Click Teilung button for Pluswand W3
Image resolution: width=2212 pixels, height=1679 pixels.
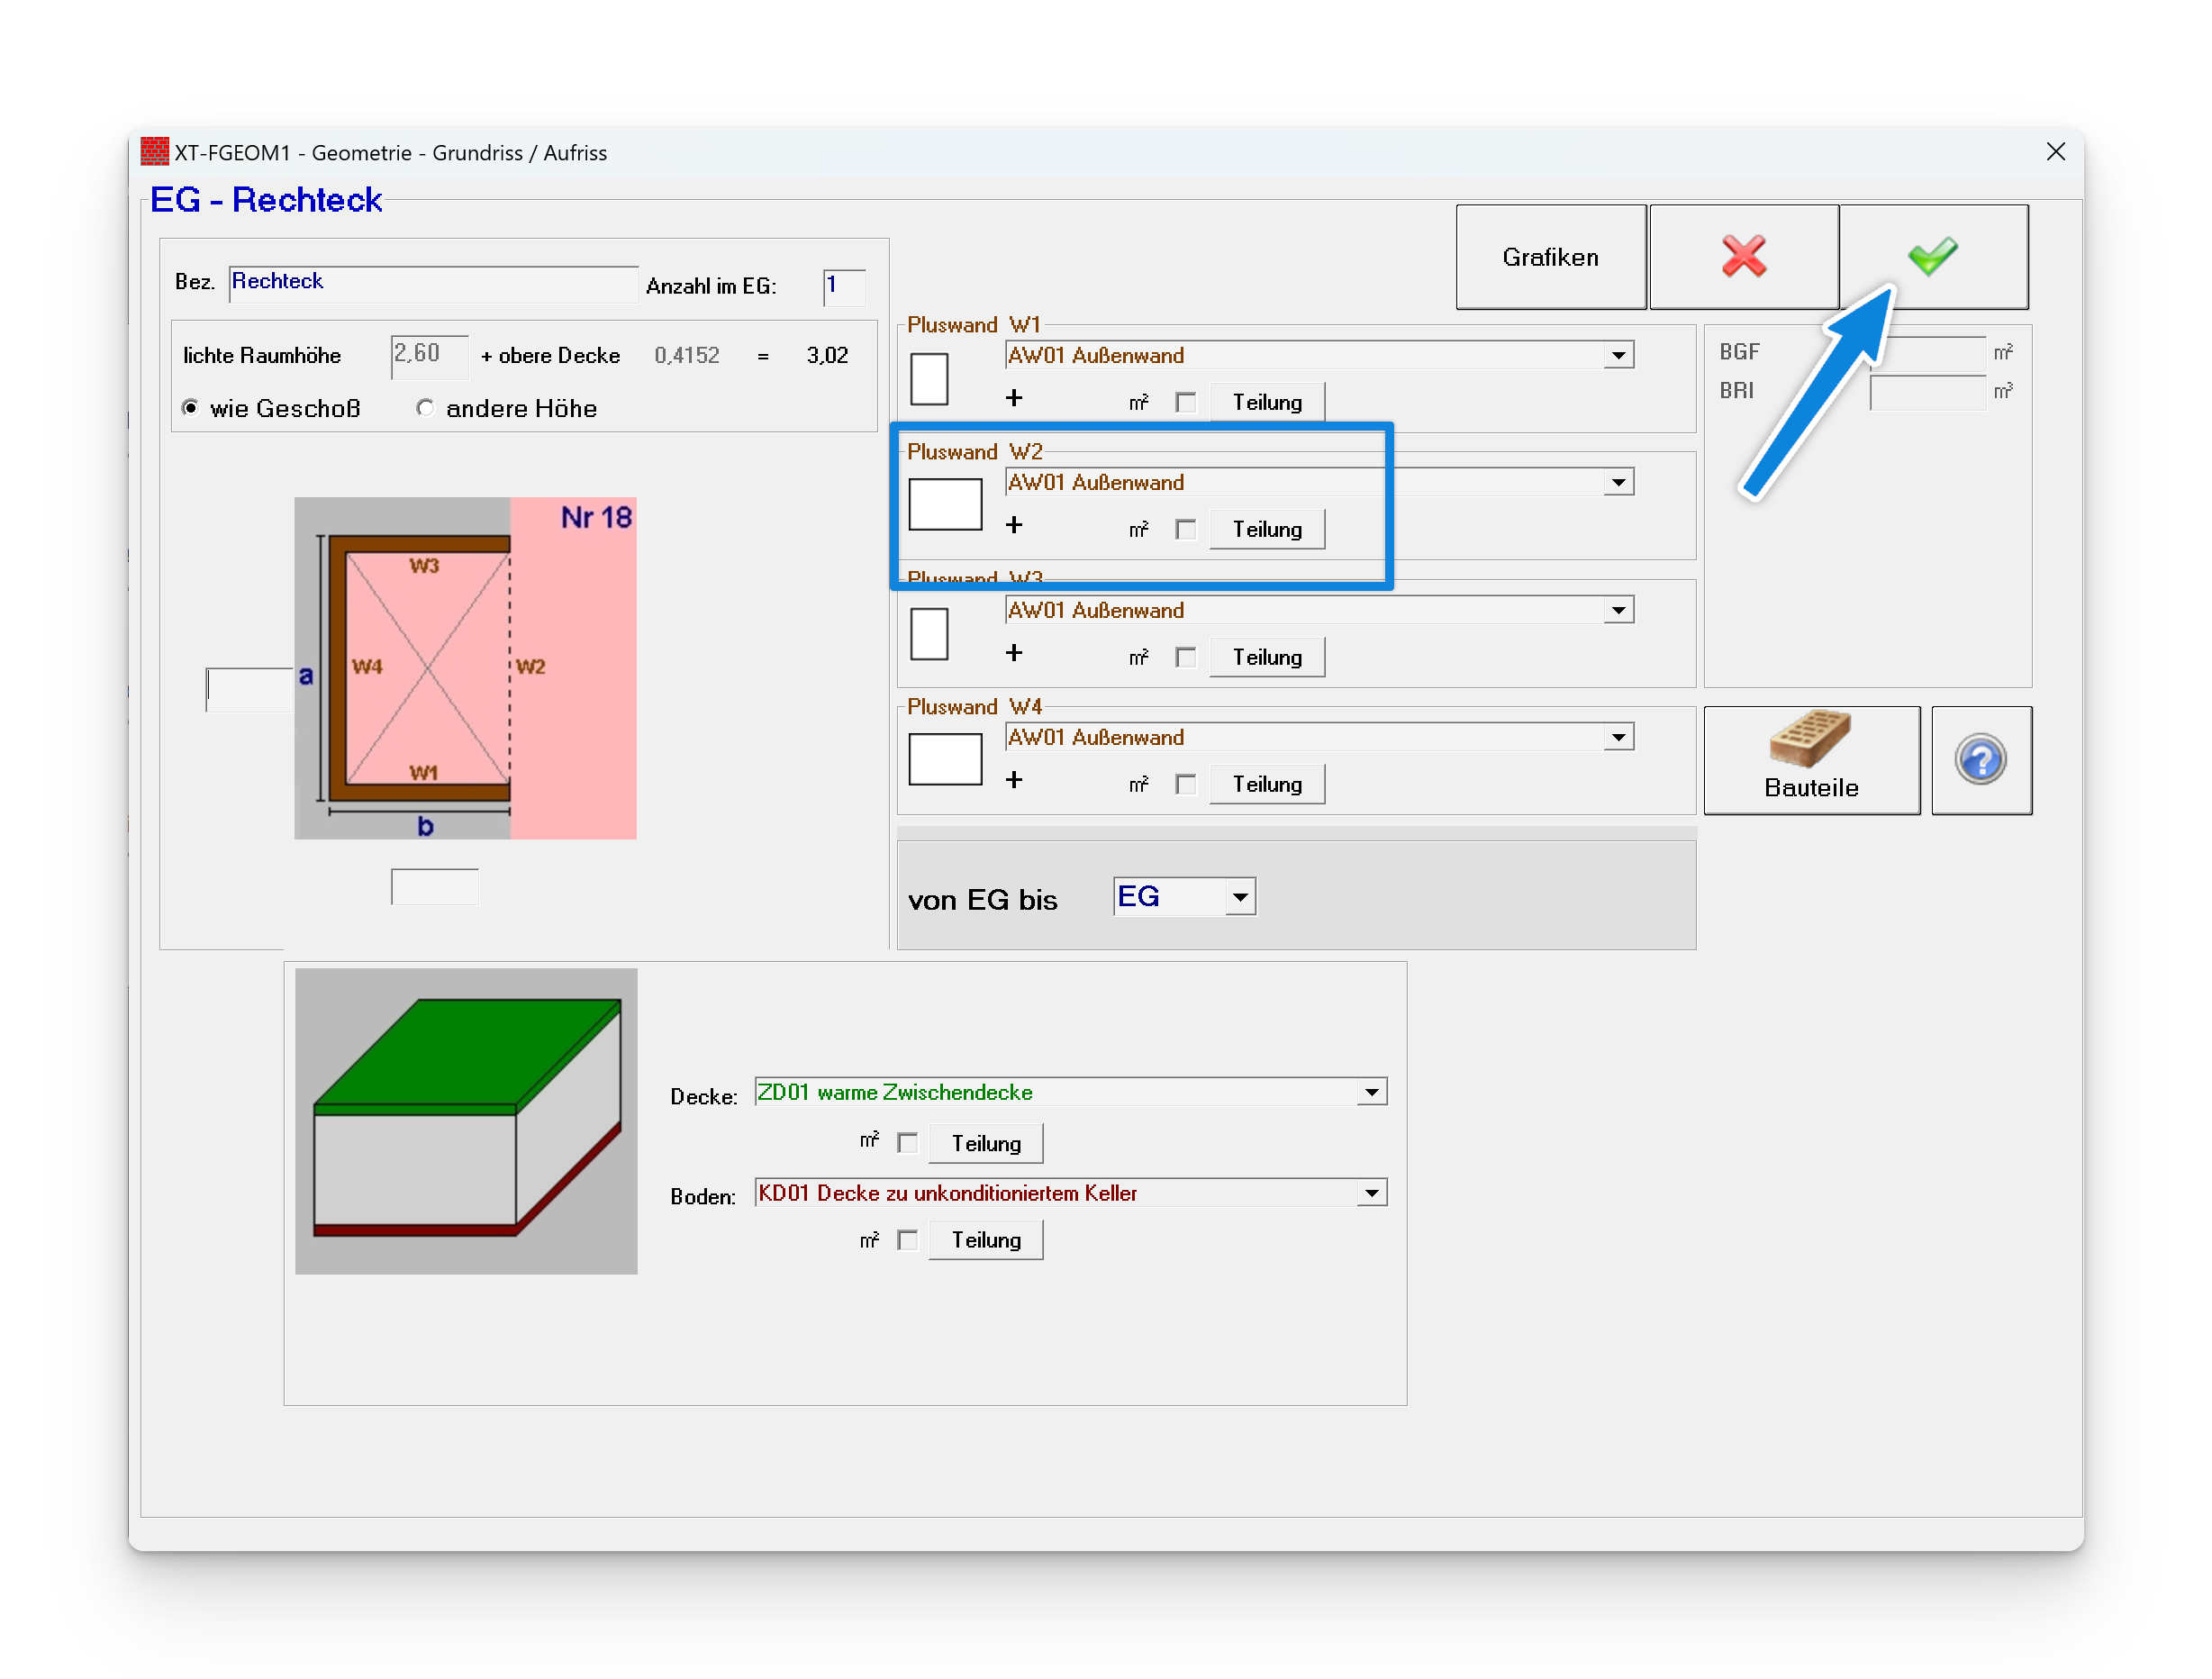[1266, 657]
